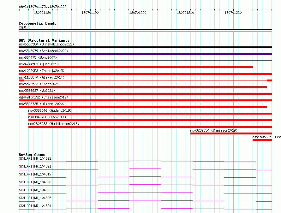Click the right red block of nsv1138870
The width and height of the screenshot is (281, 213).
click(269, 80)
